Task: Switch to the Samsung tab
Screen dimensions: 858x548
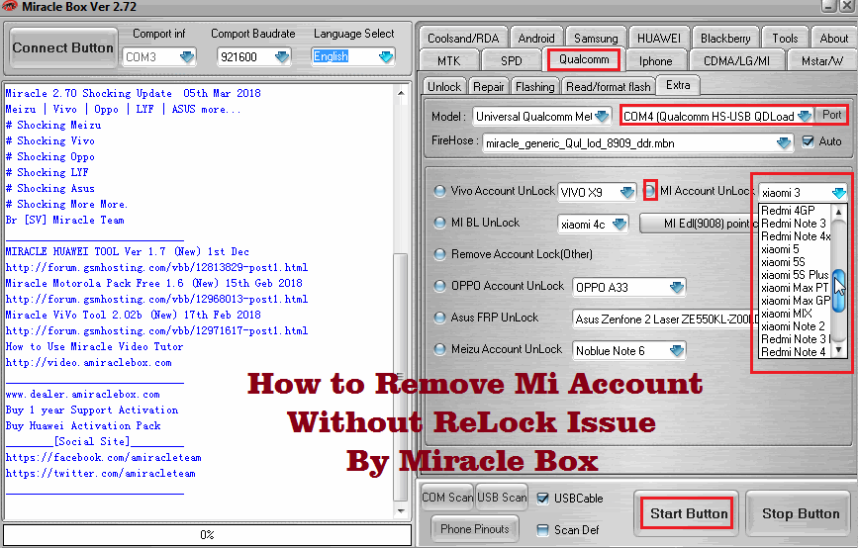Action: pyautogui.click(x=596, y=39)
